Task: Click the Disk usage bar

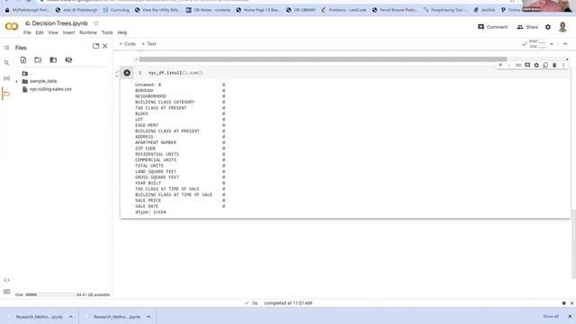Action: 50,294
